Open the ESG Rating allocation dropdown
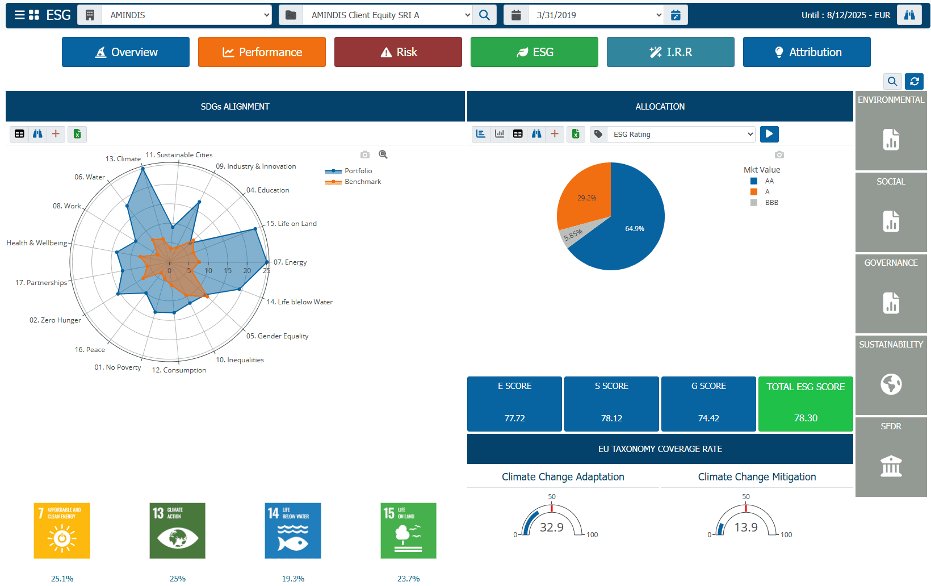The width and height of the screenshot is (931, 586). point(681,134)
